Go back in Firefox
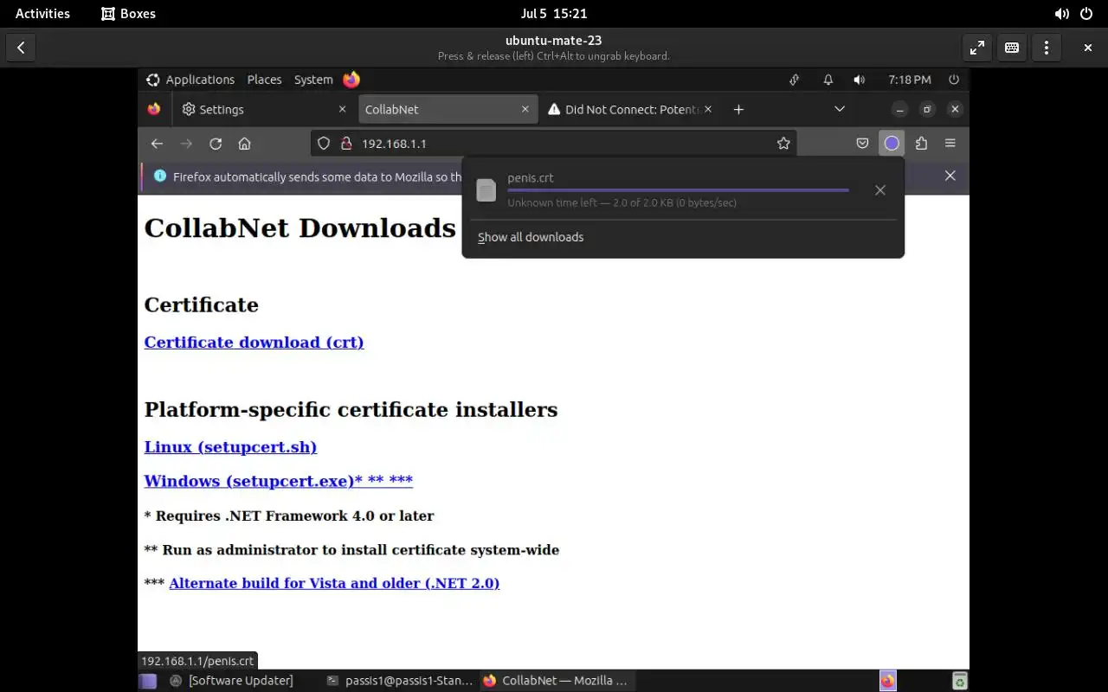The image size is (1108, 692). click(156, 144)
